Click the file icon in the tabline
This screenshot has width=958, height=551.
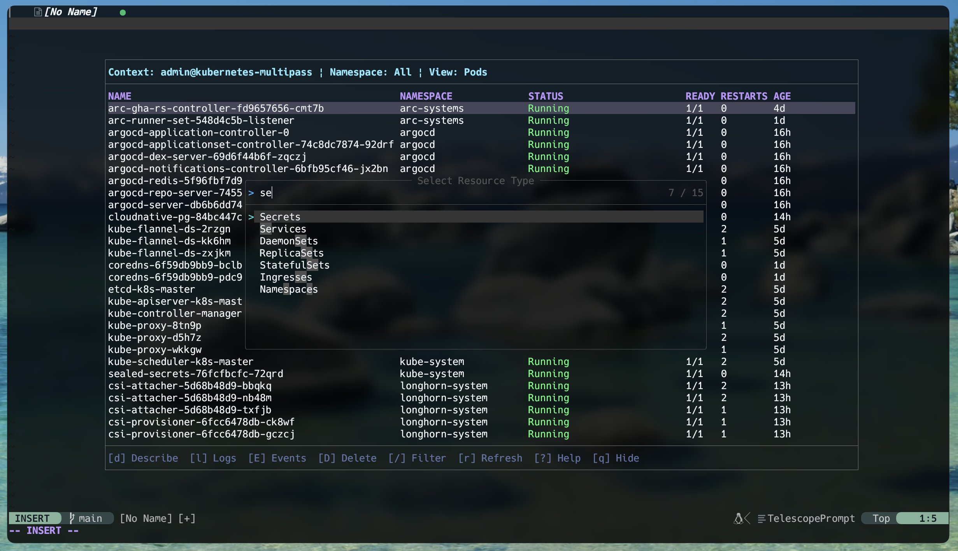coord(38,12)
